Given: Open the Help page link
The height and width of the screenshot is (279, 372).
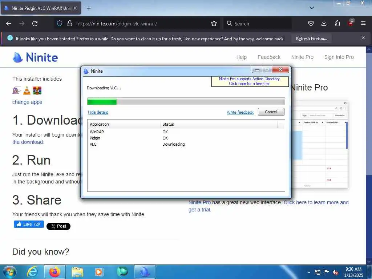Looking at the screenshot, I should click(x=242, y=57).
